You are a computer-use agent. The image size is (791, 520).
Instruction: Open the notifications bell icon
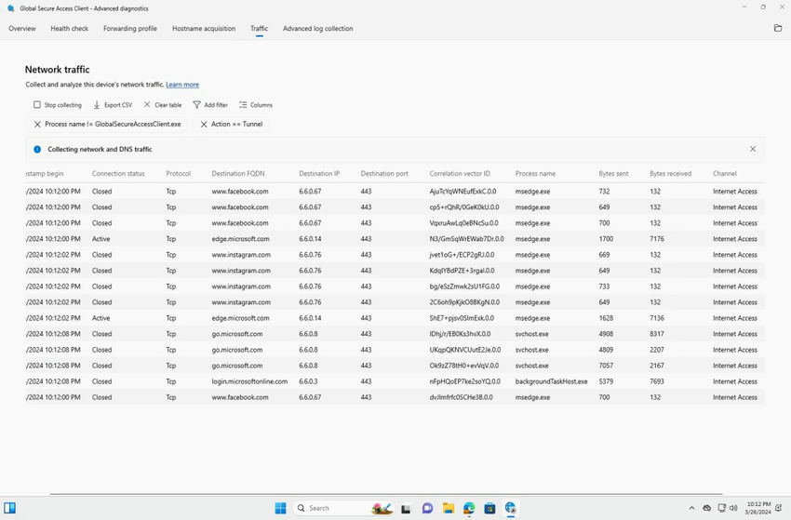click(x=778, y=508)
